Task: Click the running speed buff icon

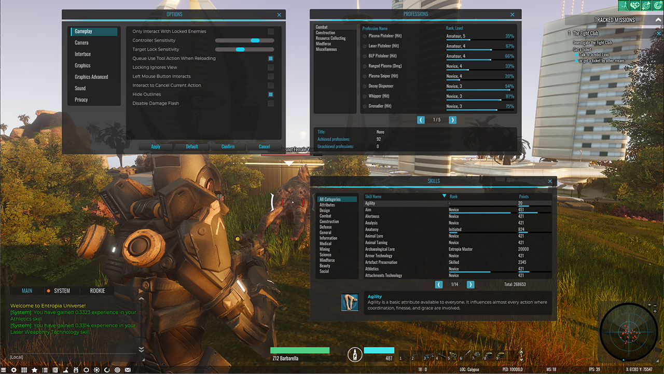Action: pyautogui.click(x=624, y=5)
